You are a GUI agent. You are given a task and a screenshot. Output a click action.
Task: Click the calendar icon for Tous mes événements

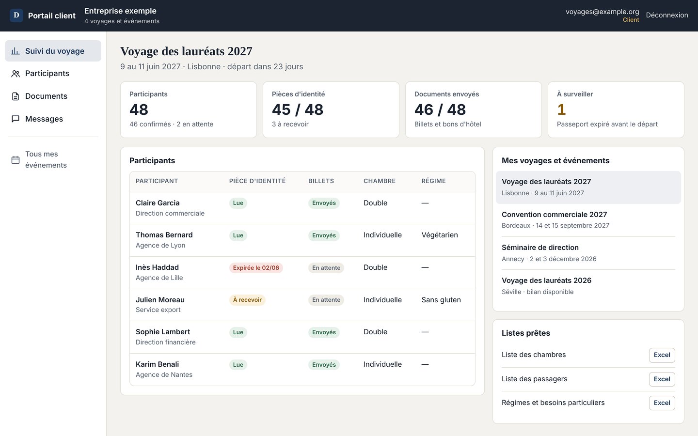16,160
